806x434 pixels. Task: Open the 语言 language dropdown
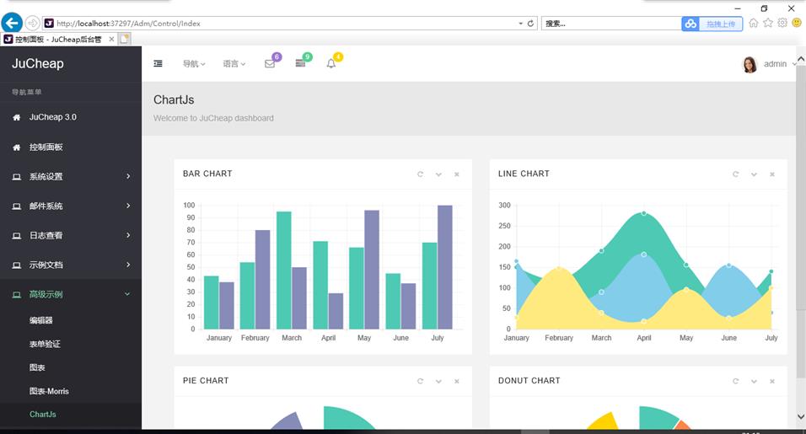(x=234, y=64)
